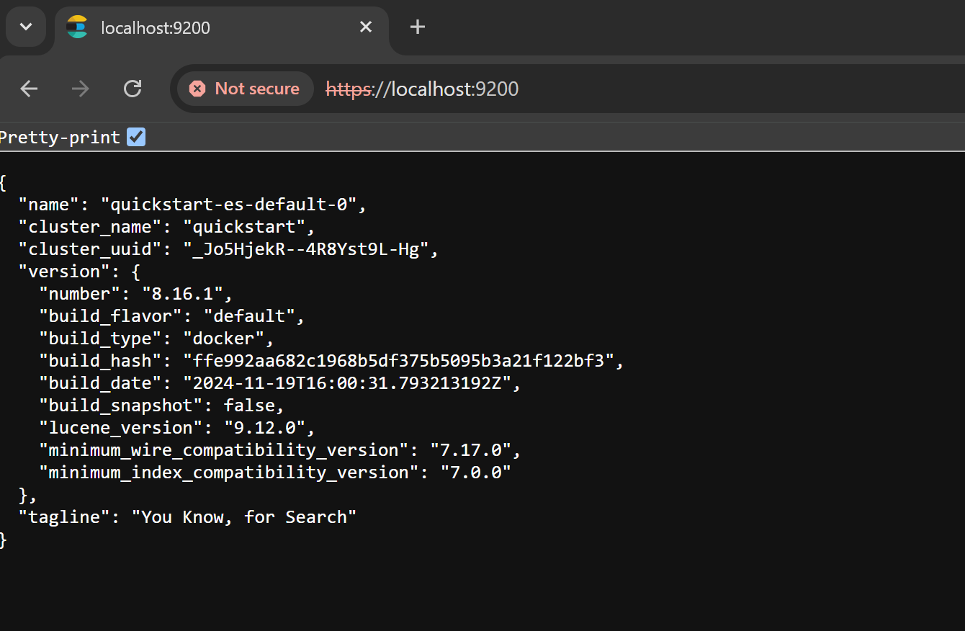Open the Not secure site info chip

[x=245, y=89]
